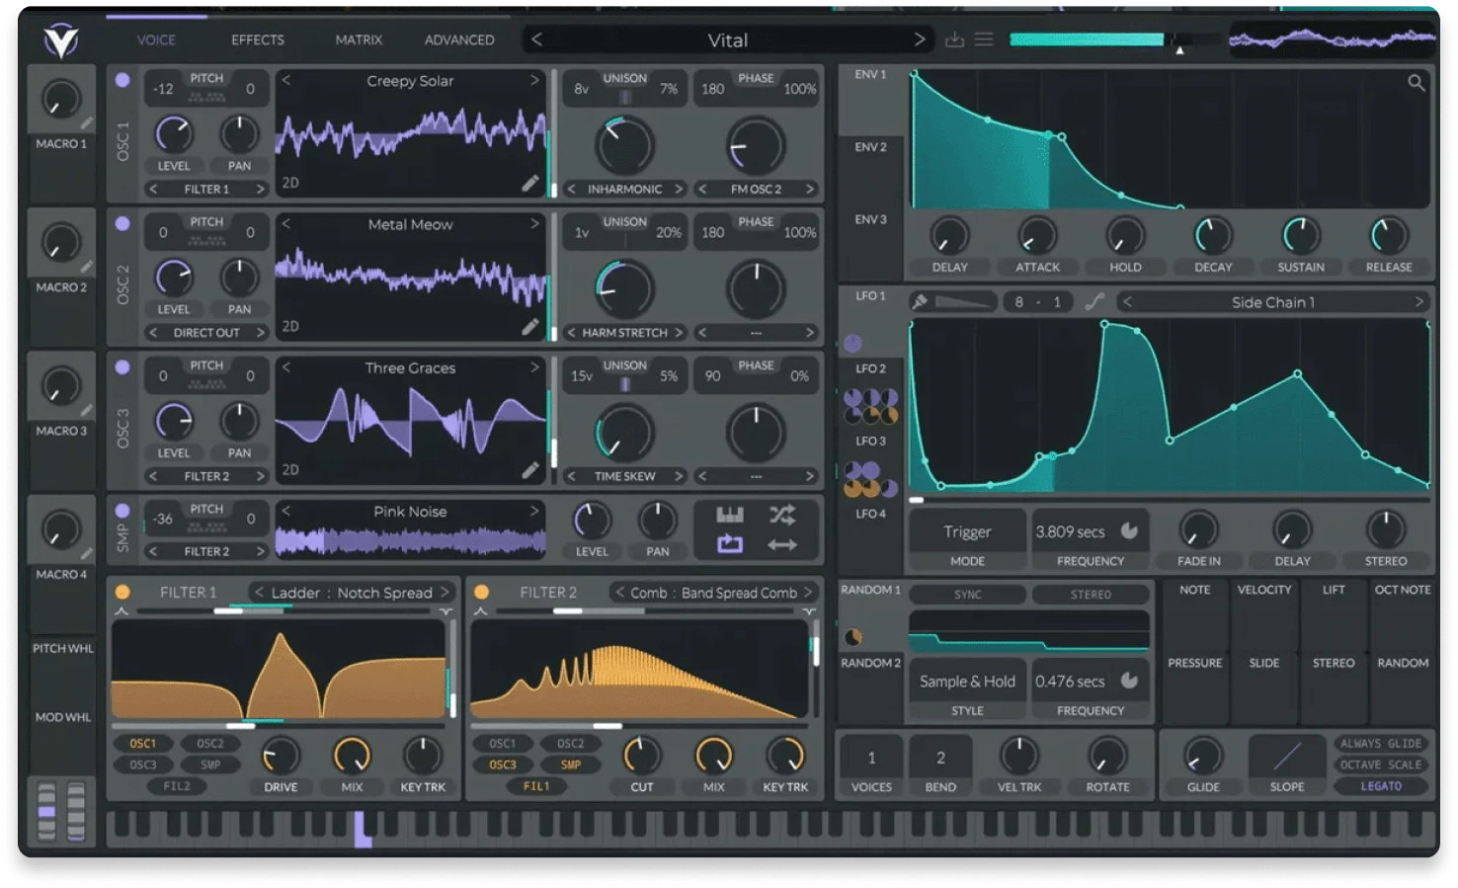This screenshot has height=888, width=1458.
Task: Open the wavetable editor pencil for Creepy Solar
Action: tap(530, 183)
